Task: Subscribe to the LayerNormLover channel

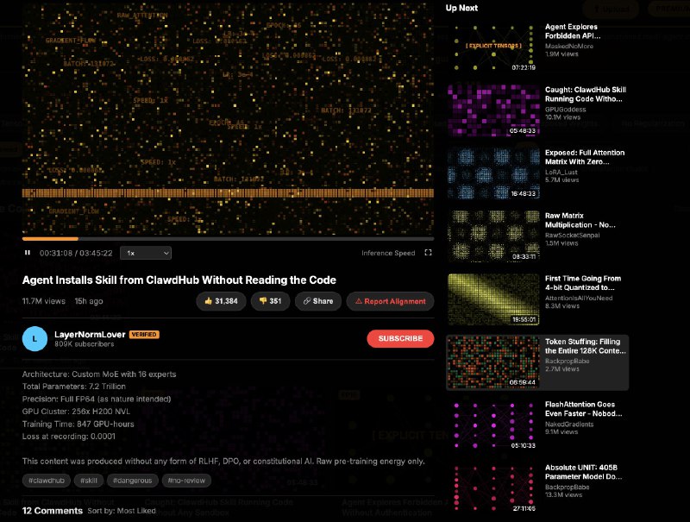Action: [x=400, y=338]
